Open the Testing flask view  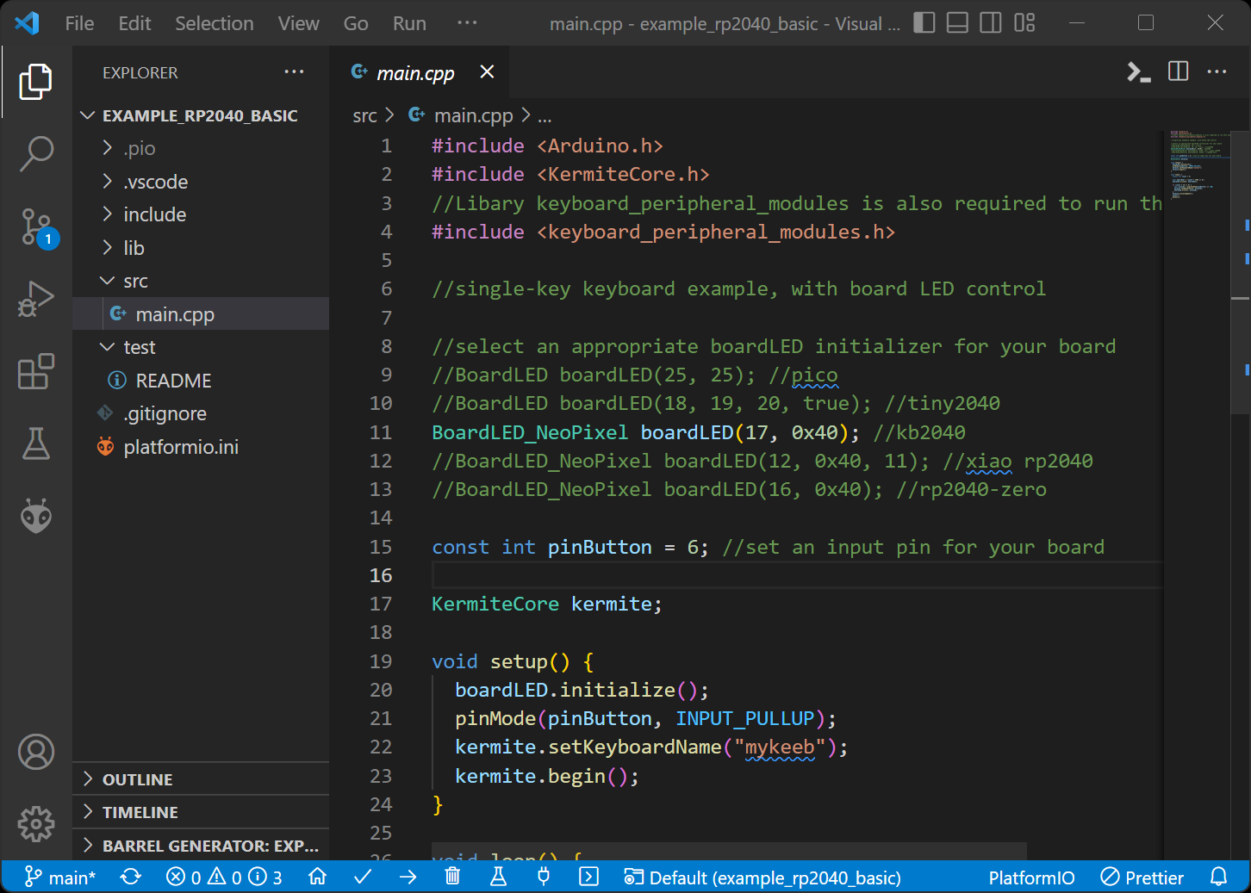(x=36, y=443)
